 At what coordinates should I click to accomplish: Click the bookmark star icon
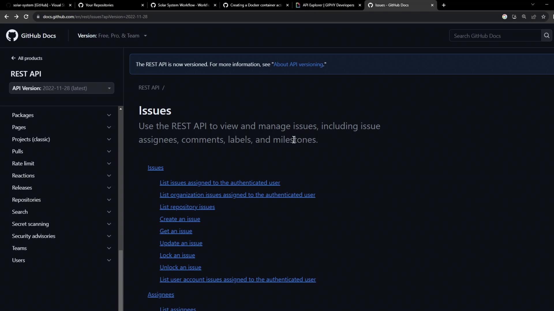[x=544, y=17]
